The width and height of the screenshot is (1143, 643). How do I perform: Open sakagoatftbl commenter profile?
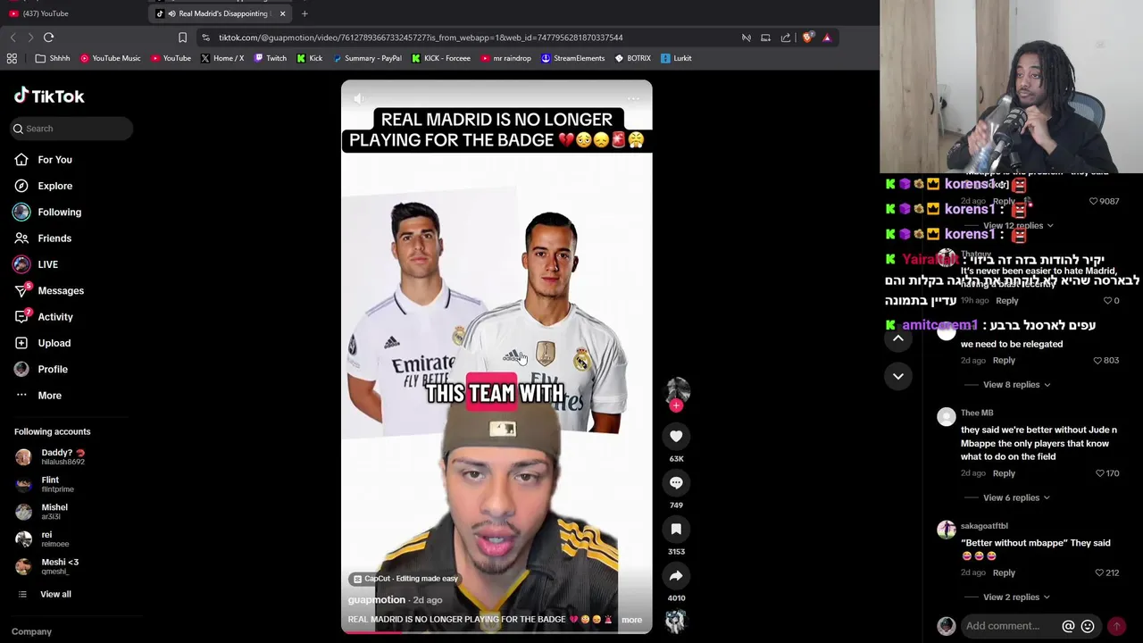pos(984,526)
